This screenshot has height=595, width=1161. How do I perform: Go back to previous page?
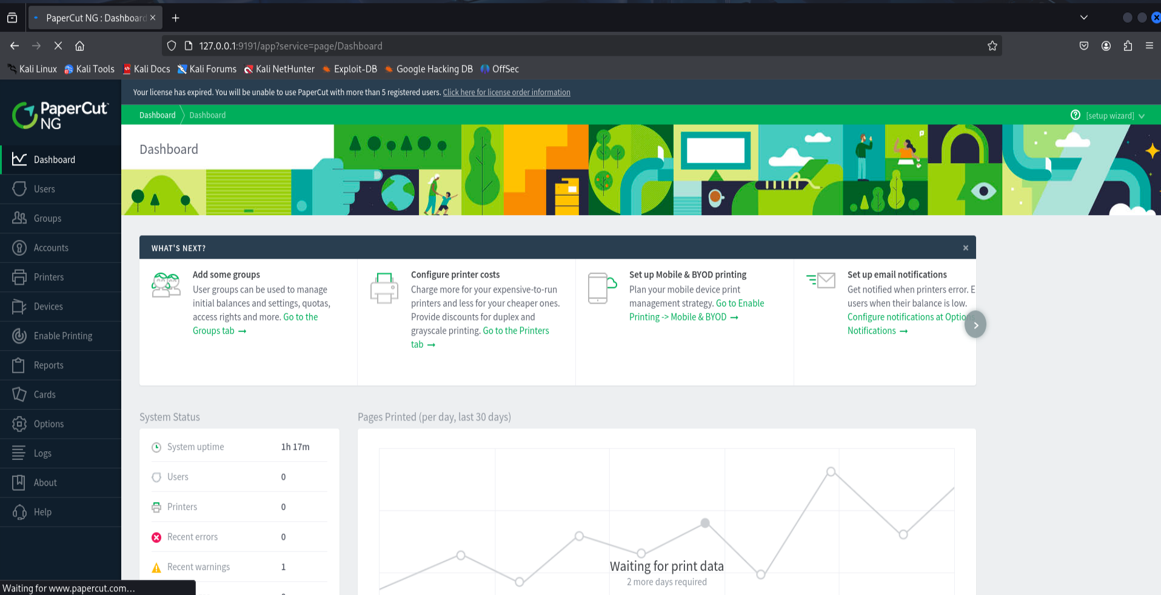tap(15, 46)
